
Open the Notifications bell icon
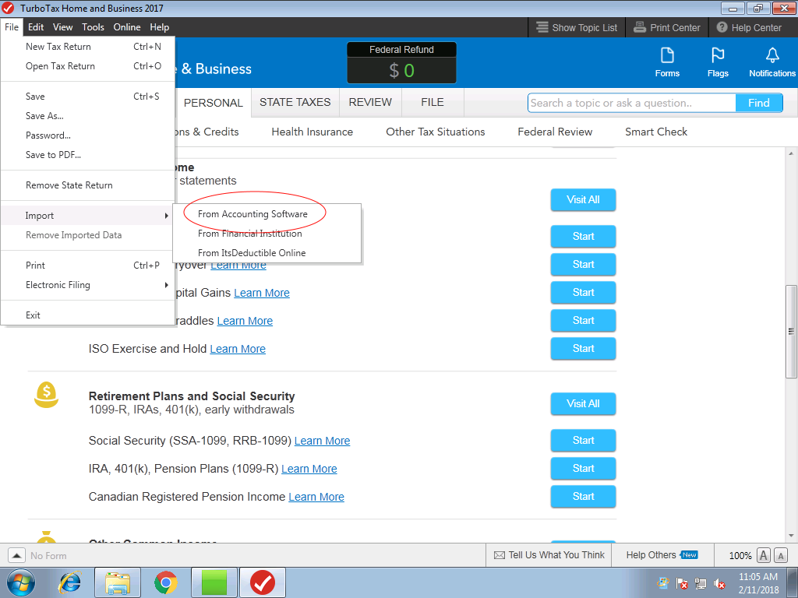pyautogui.click(x=772, y=55)
